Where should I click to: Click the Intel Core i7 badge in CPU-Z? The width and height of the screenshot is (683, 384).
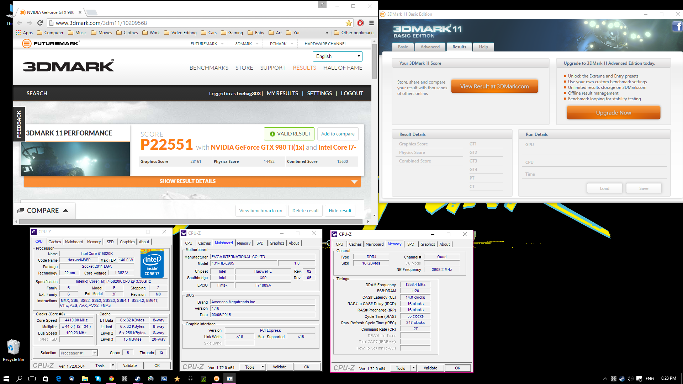coord(152,263)
